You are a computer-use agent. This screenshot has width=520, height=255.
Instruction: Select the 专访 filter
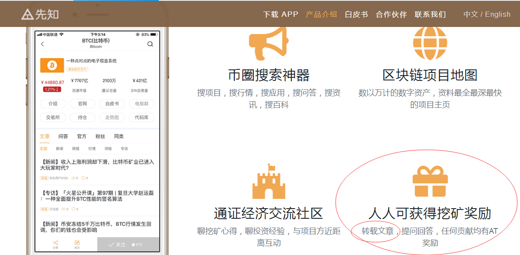[124, 149]
